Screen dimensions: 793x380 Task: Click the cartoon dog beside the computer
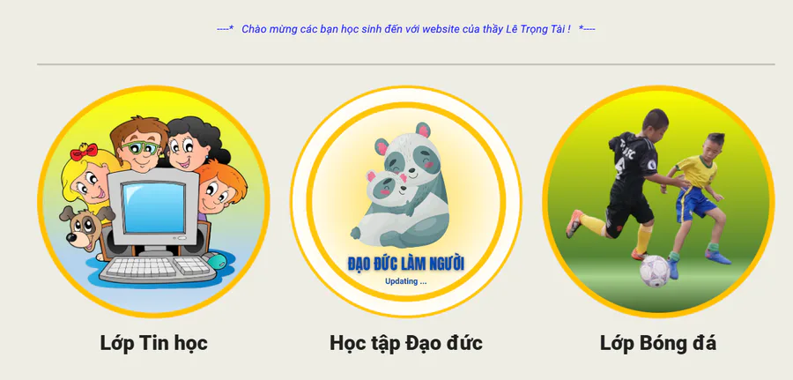(85, 228)
